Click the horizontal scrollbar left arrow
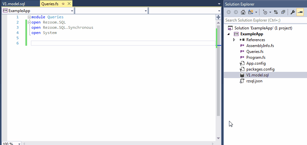The image size is (307, 145). [24, 144]
